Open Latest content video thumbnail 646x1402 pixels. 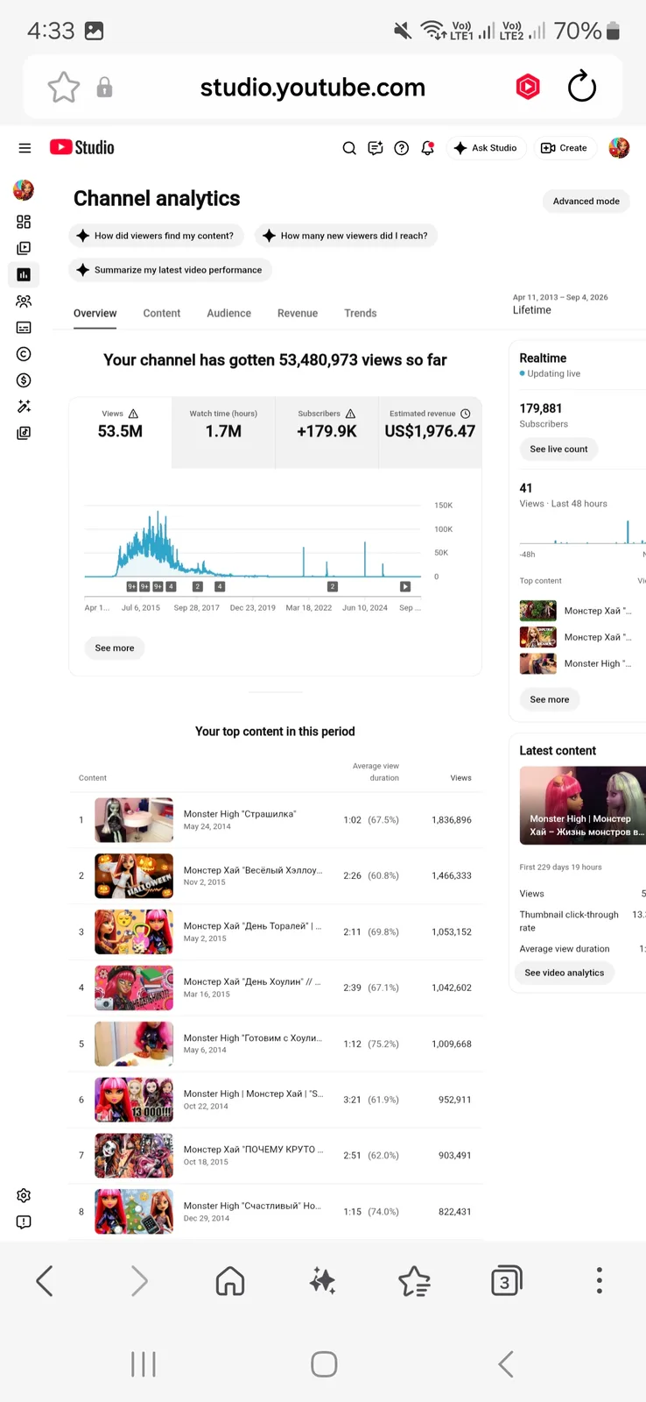pos(583,806)
